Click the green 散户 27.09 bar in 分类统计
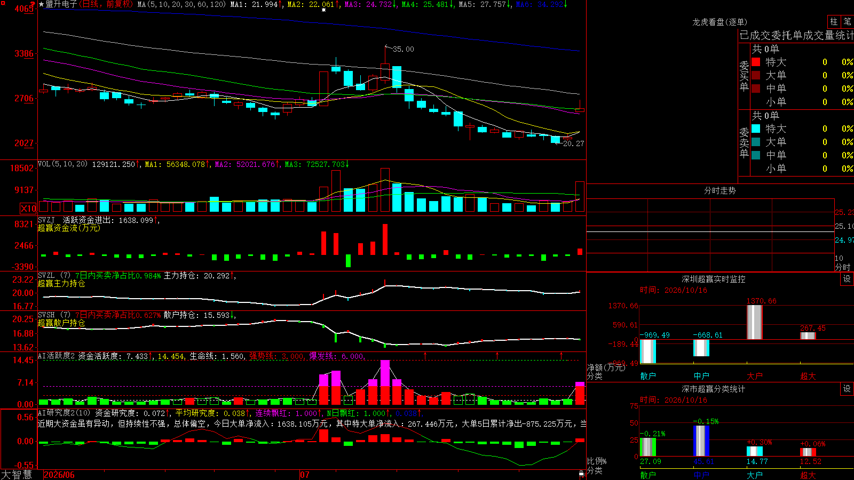Image resolution: width=854 pixels, height=480 pixels. pos(648,447)
